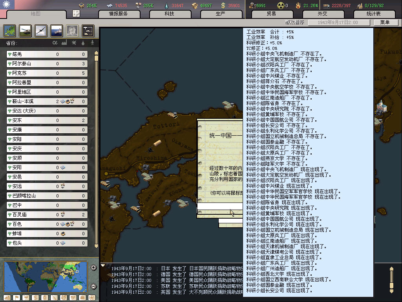Click the Republic of China flag icon
This screenshot has width=402, height=302.
(7, 5)
